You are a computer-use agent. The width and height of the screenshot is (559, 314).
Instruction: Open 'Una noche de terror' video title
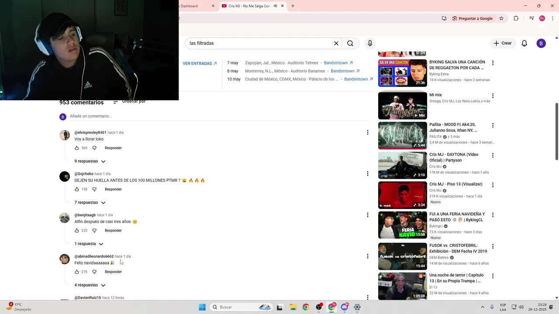(456, 278)
